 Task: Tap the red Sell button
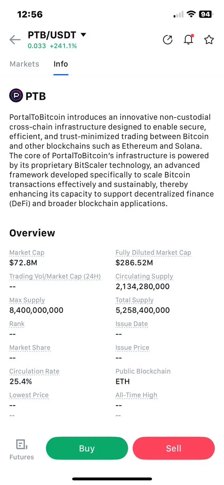173,448
